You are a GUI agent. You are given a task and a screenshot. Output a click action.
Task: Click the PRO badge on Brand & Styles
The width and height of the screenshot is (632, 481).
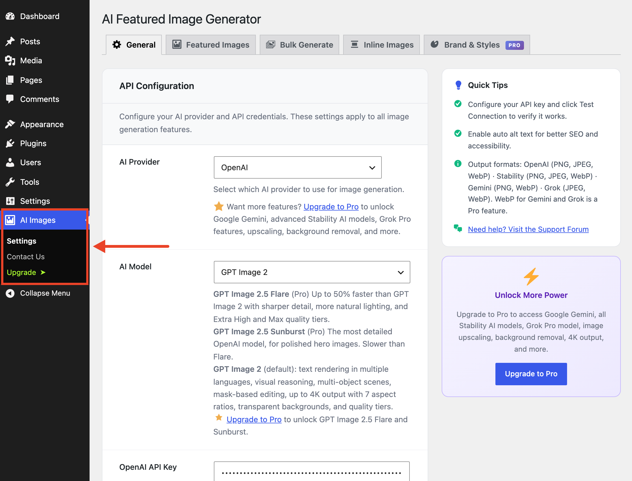pos(514,45)
